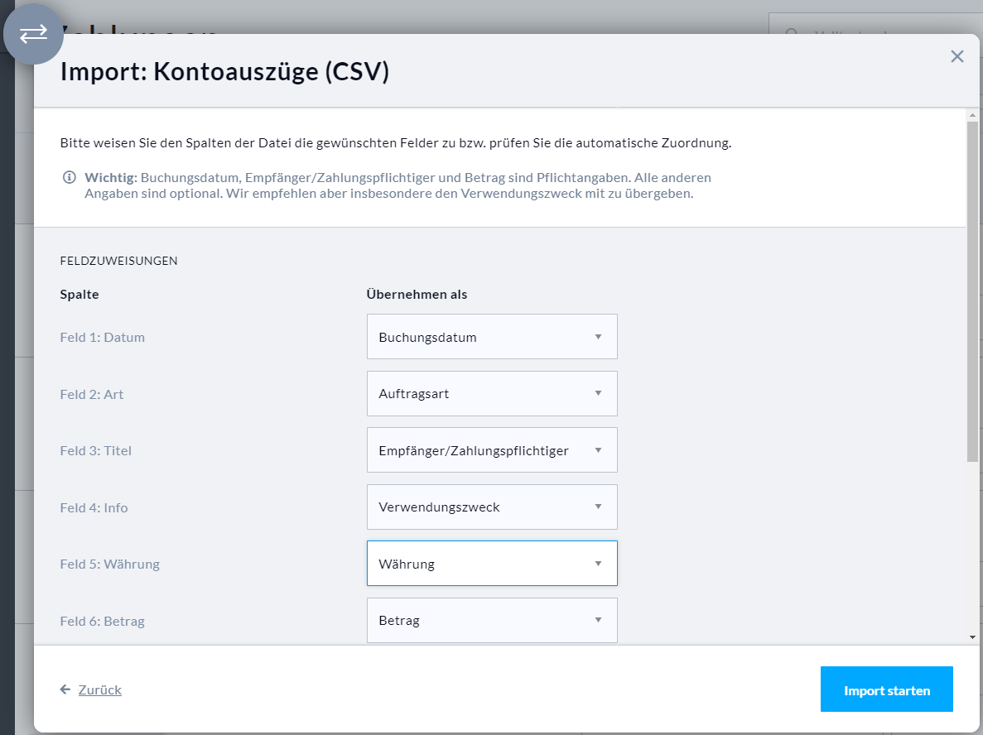Click Zurück to go back
Image resolution: width=983 pixels, height=735 pixels.
pos(99,689)
